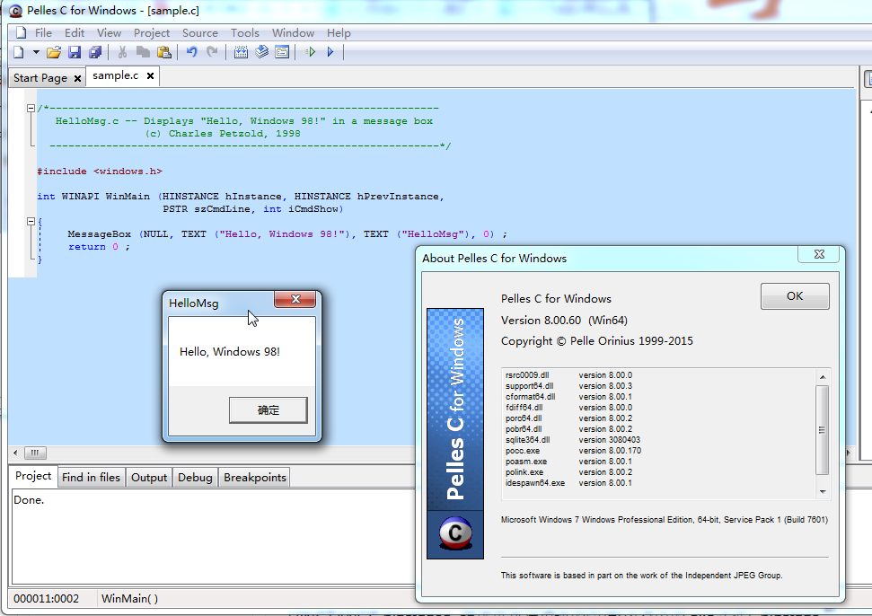Close the sample.c tab

click(150, 75)
